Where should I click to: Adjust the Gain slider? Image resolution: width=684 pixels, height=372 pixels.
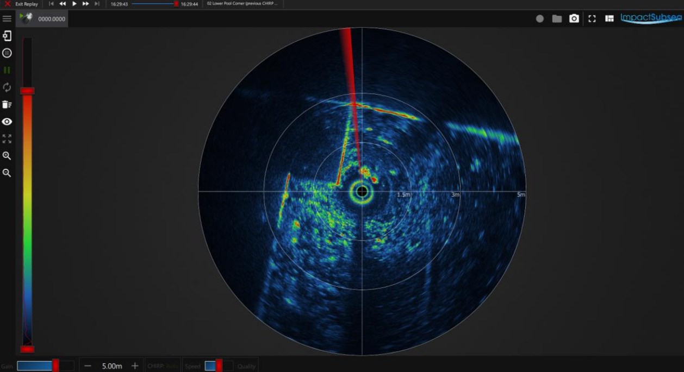(56, 365)
